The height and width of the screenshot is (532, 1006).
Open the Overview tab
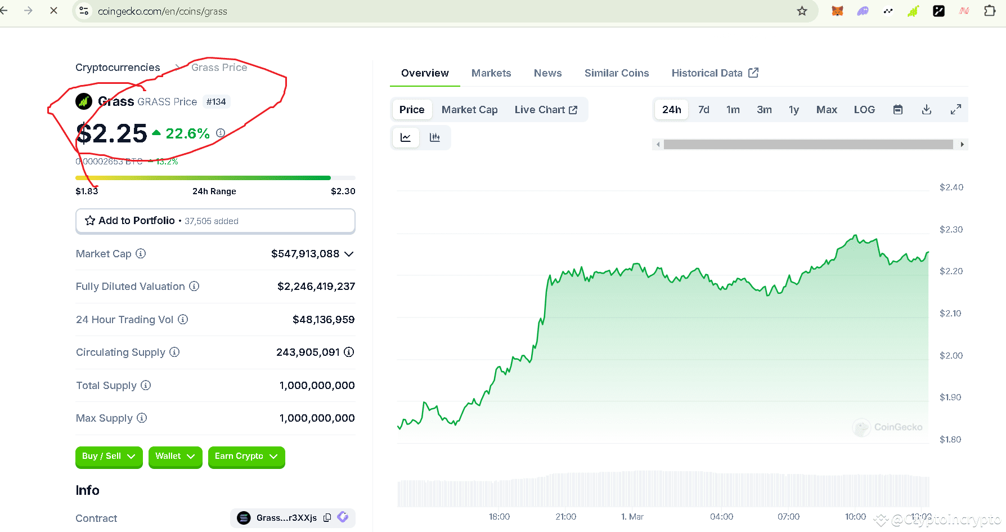pyautogui.click(x=425, y=73)
